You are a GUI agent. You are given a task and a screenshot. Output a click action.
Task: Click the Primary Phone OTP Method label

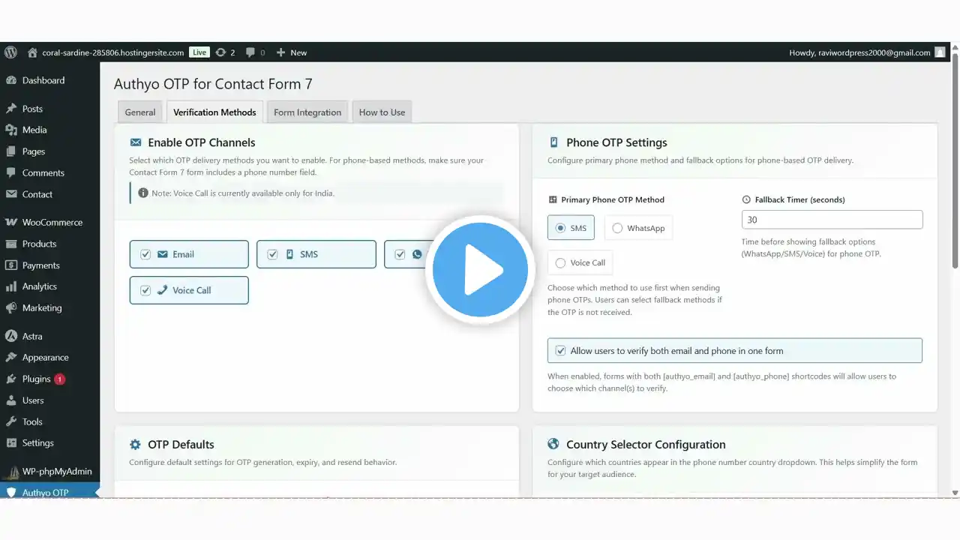point(613,199)
